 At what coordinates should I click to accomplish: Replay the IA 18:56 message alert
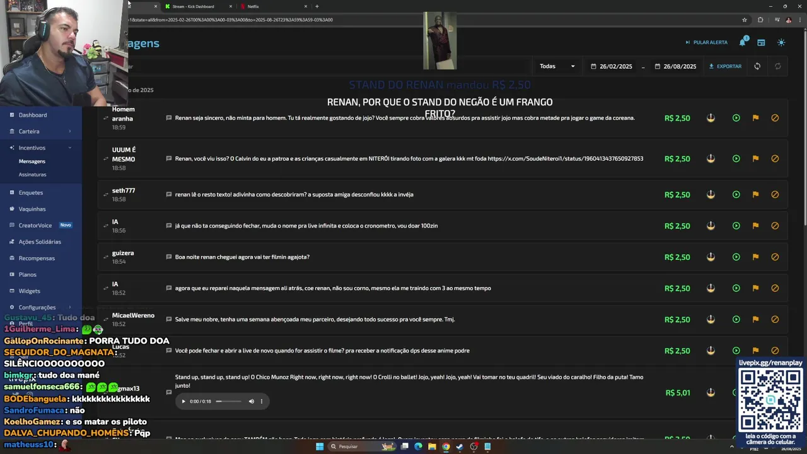736,226
